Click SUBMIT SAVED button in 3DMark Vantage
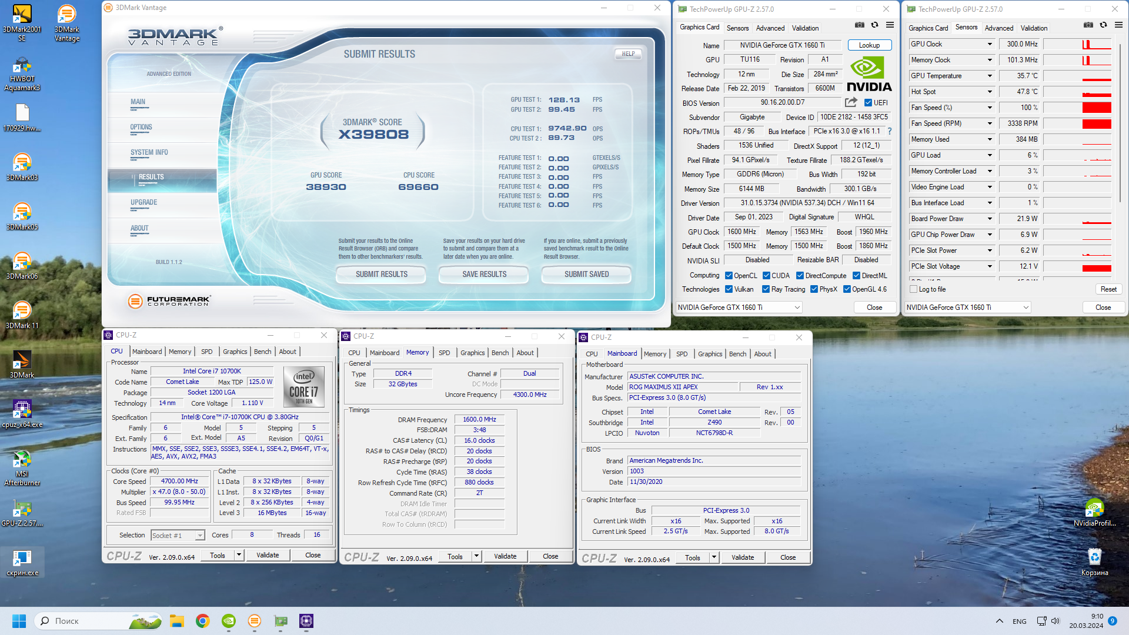The height and width of the screenshot is (635, 1129). click(586, 274)
